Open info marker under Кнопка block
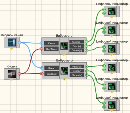 click(12, 79)
